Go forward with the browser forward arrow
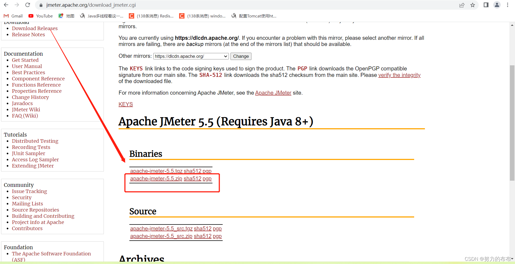The image size is (515, 264). pos(17,5)
